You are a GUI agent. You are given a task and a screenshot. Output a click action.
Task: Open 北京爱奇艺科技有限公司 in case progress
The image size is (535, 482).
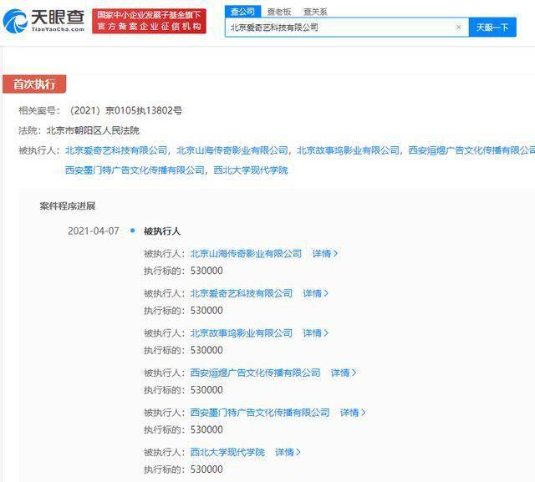pyautogui.click(x=242, y=293)
